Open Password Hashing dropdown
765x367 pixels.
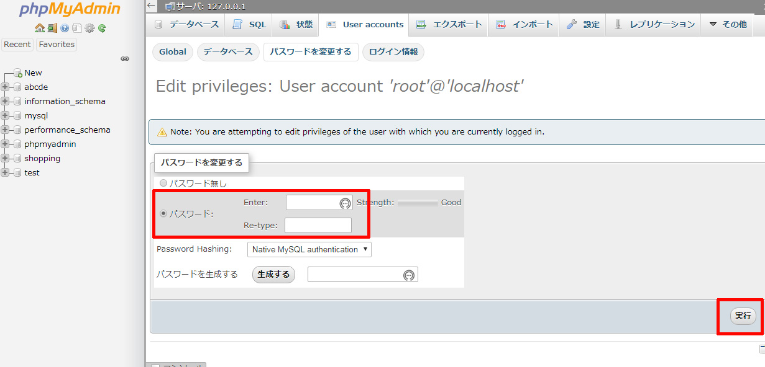[309, 249]
